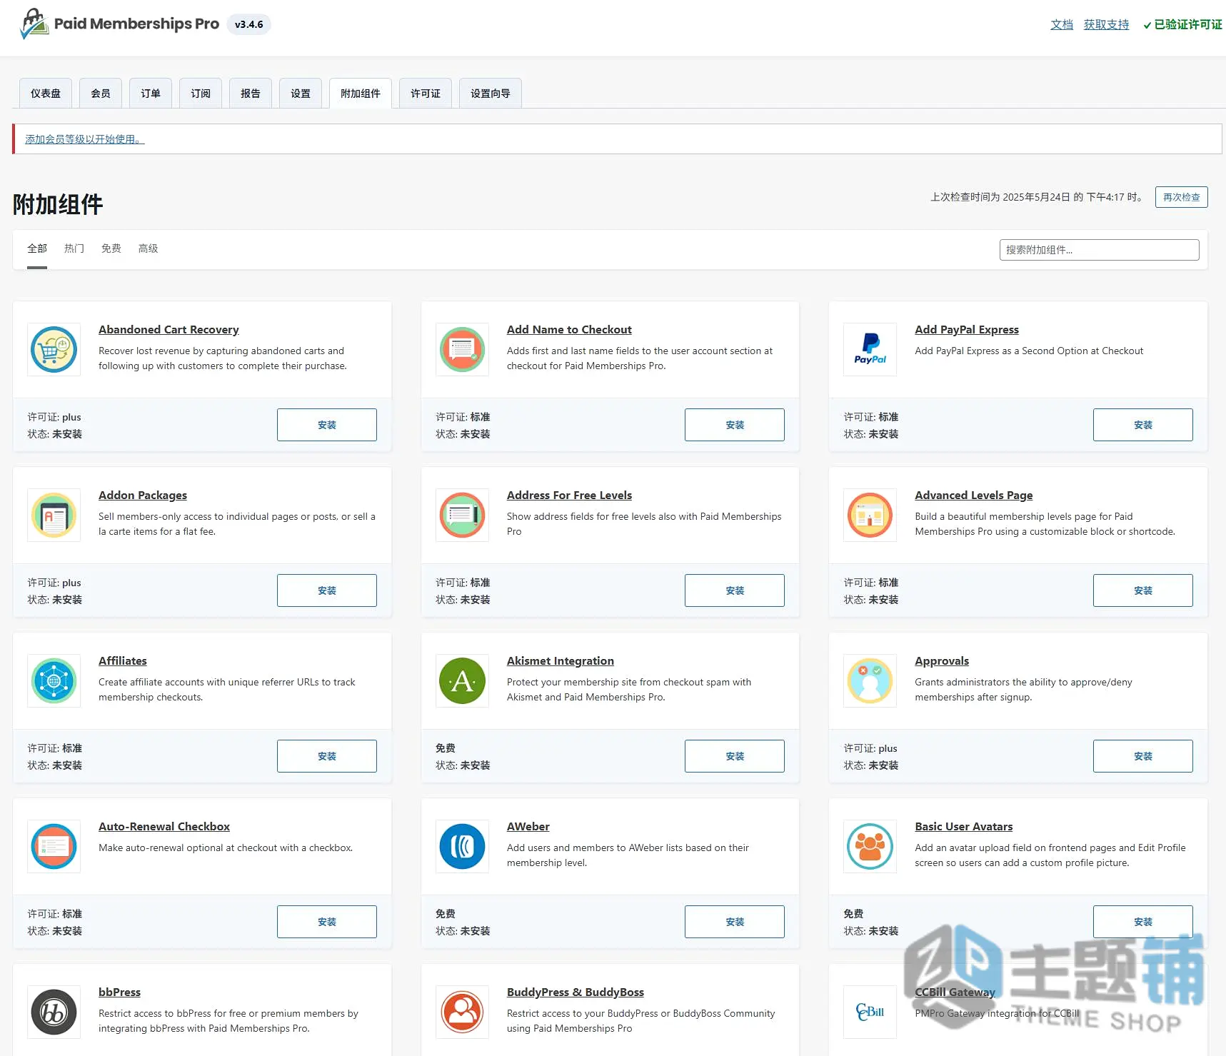Open the Abandoned Cart Recovery title link
1226x1056 pixels.
pyautogui.click(x=169, y=330)
